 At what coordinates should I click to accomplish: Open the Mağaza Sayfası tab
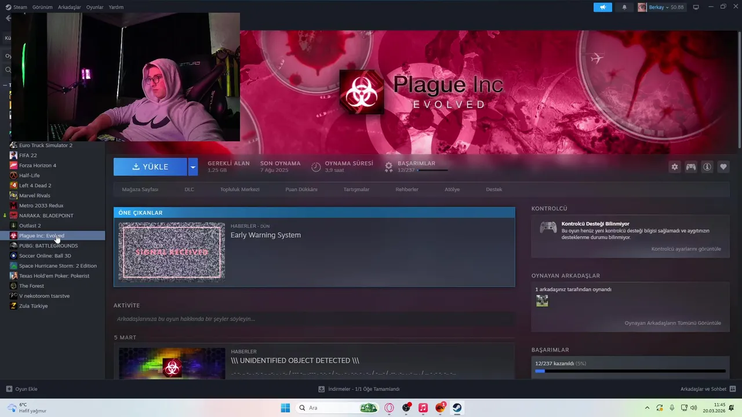[x=140, y=189]
